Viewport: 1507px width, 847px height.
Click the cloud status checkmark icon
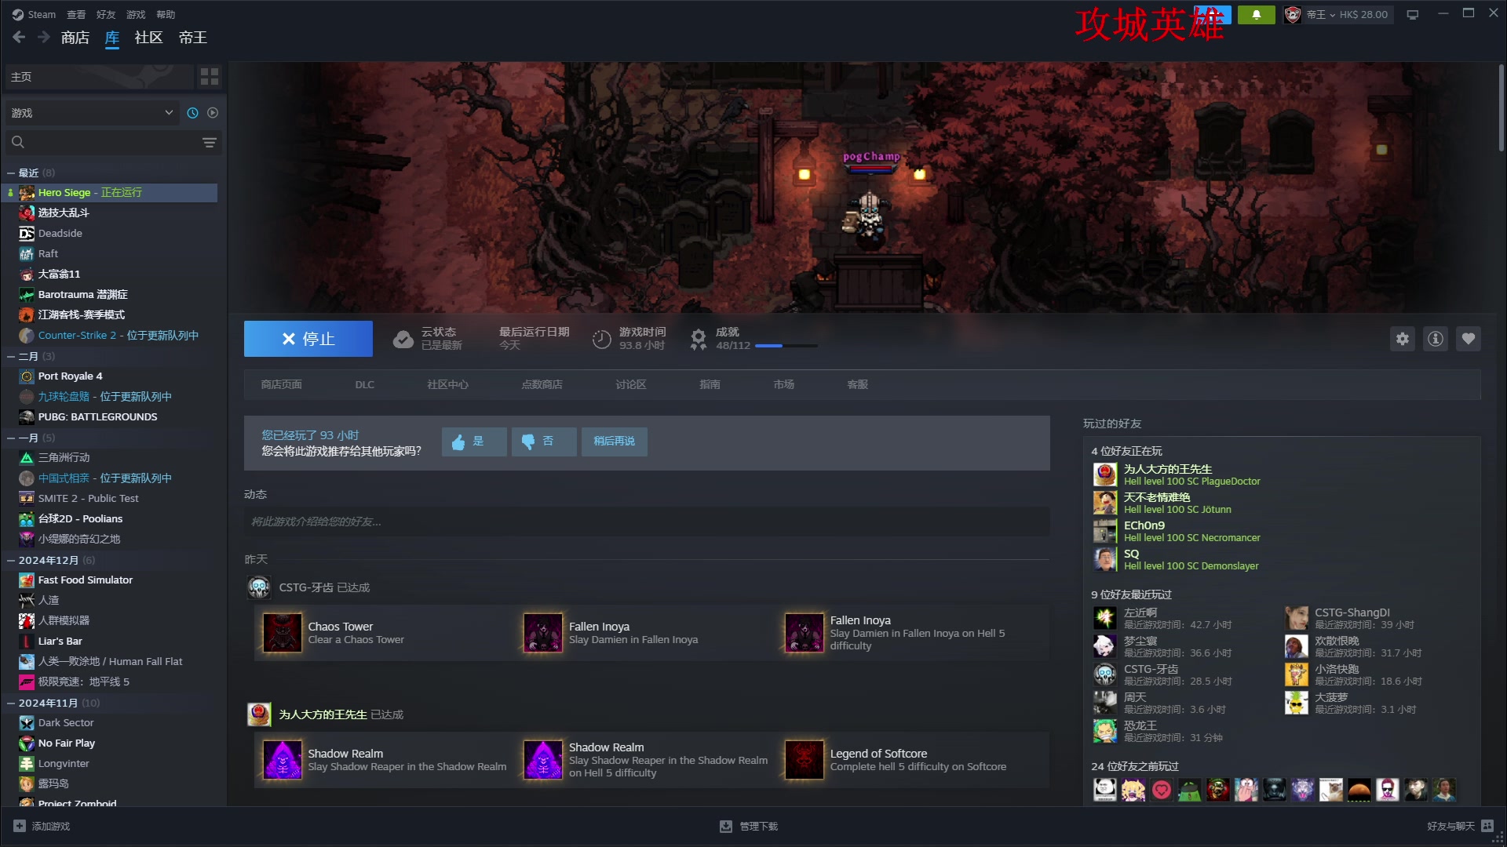coord(403,339)
